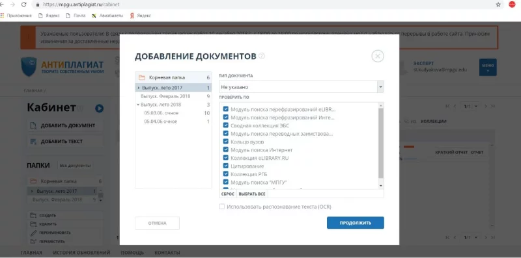The width and height of the screenshot is (521, 258).
Task: Reload the page with browser refresh icon
Action: click(x=23, y=5)
